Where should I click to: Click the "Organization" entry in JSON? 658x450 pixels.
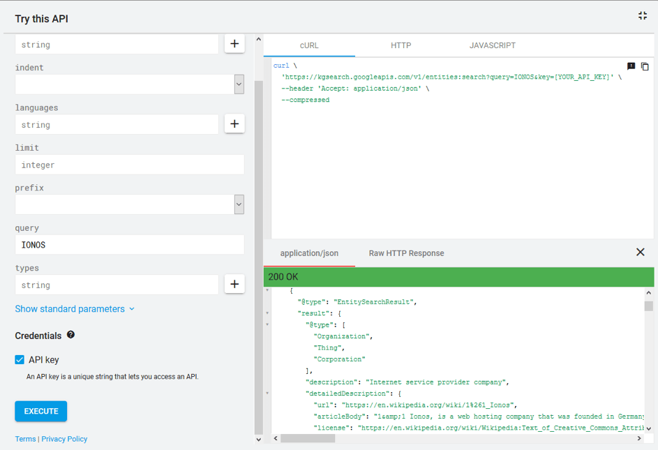pos(342,336)
